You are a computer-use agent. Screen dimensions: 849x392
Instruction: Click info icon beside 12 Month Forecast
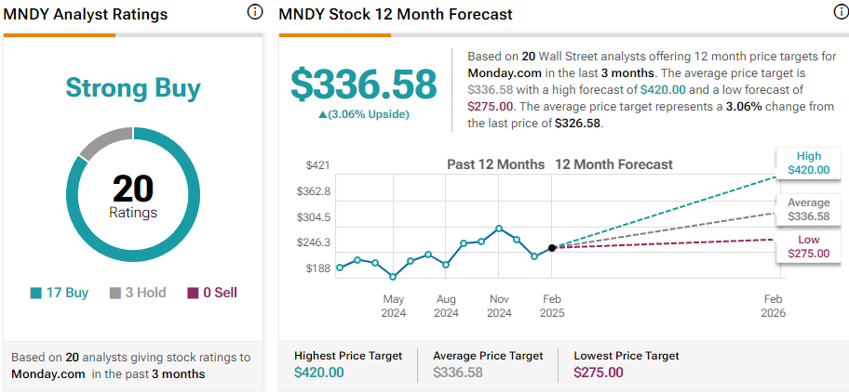841,13
